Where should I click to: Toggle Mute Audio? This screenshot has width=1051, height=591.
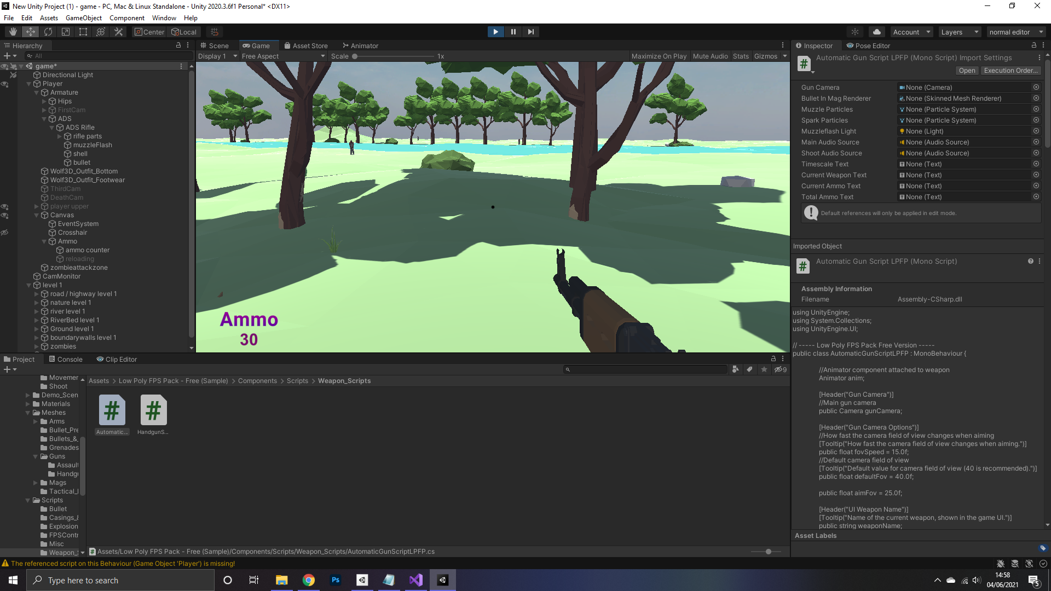coord(710,56)
